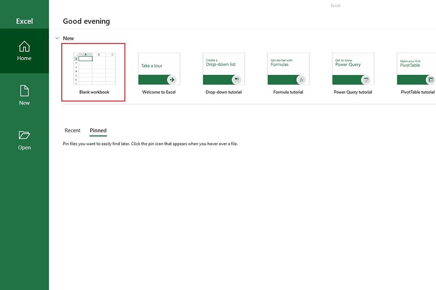
Task: Create a Blank workbook
Action: coord(94,72)
